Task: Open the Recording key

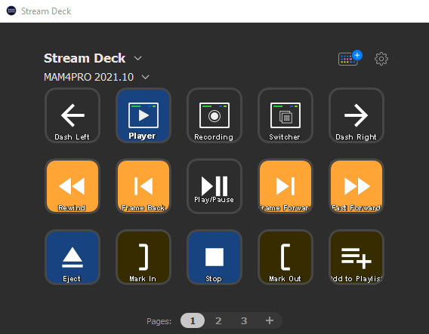Action: (x=214, y=115)
